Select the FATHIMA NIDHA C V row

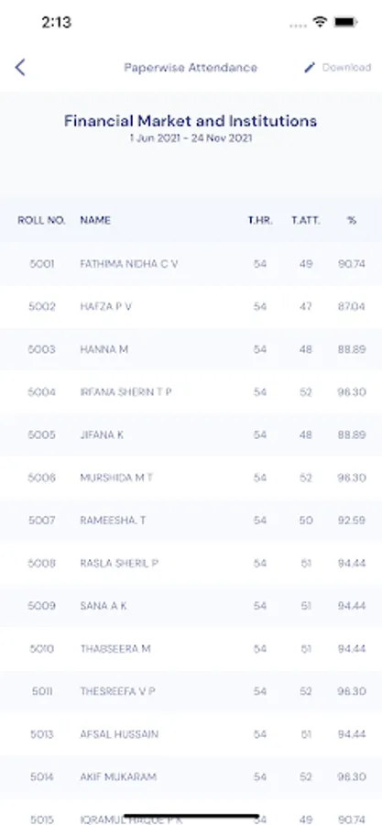[x=191, y=264]
